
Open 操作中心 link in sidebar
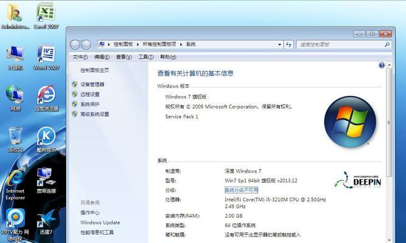[90, 213]
